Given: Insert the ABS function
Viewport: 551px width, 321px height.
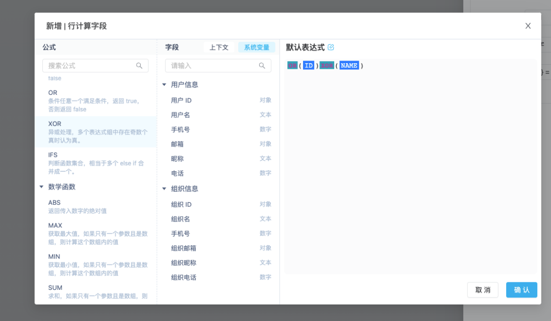Looking at the screenshot, I should pos(95,207).
